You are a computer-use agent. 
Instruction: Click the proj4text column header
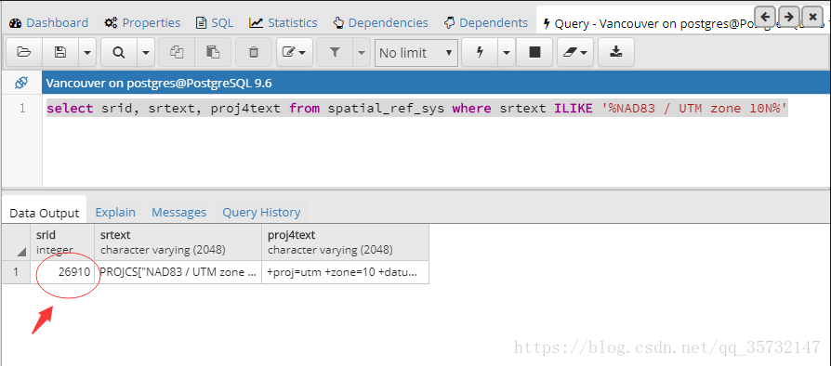pos(345,242)
